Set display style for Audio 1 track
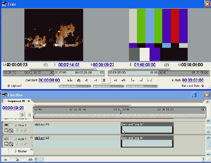The height and width of the screenshot is (163, 211). 6,144
